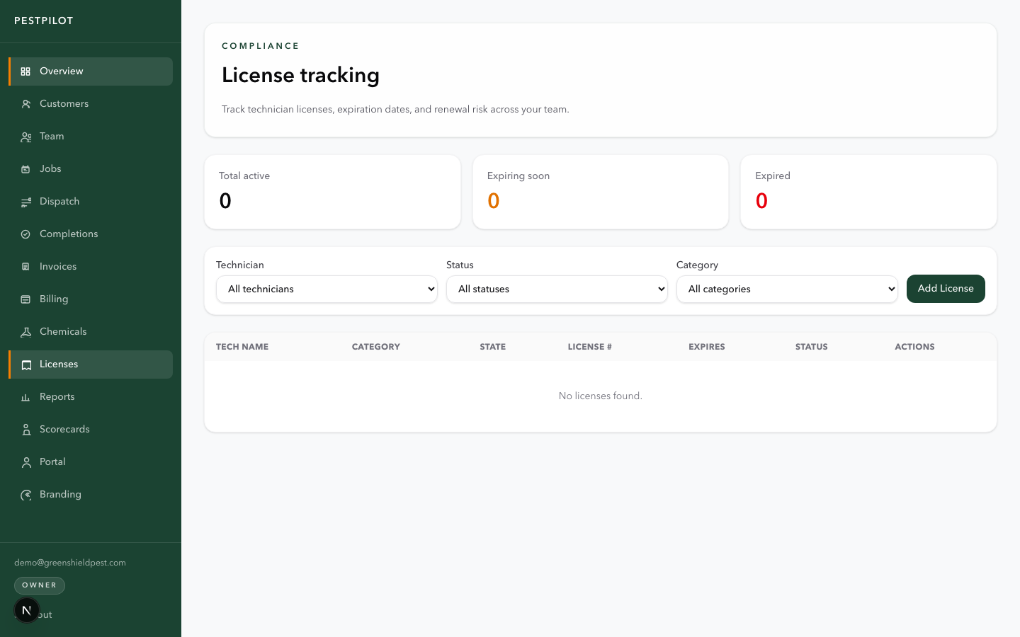Click the 'No licenses found.' message

pyautogui.click(x=601, y=396)
